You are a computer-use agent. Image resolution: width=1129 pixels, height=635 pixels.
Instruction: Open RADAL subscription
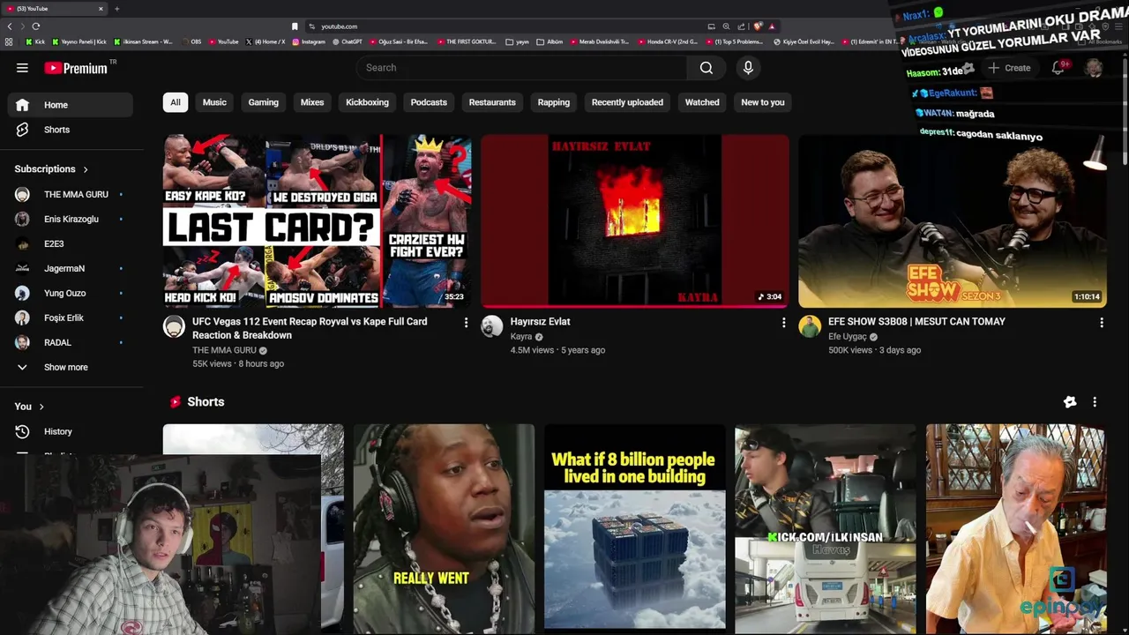coord(71,342)
